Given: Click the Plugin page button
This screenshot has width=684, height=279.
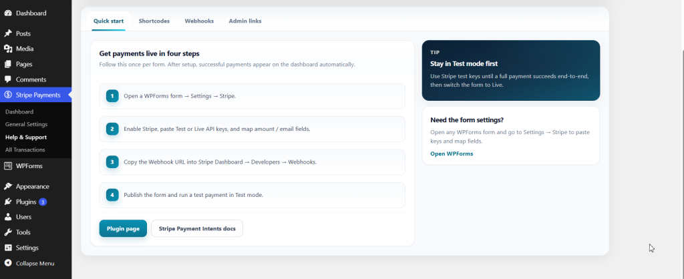Looking at the screenshot, I should tap(123, 228).
